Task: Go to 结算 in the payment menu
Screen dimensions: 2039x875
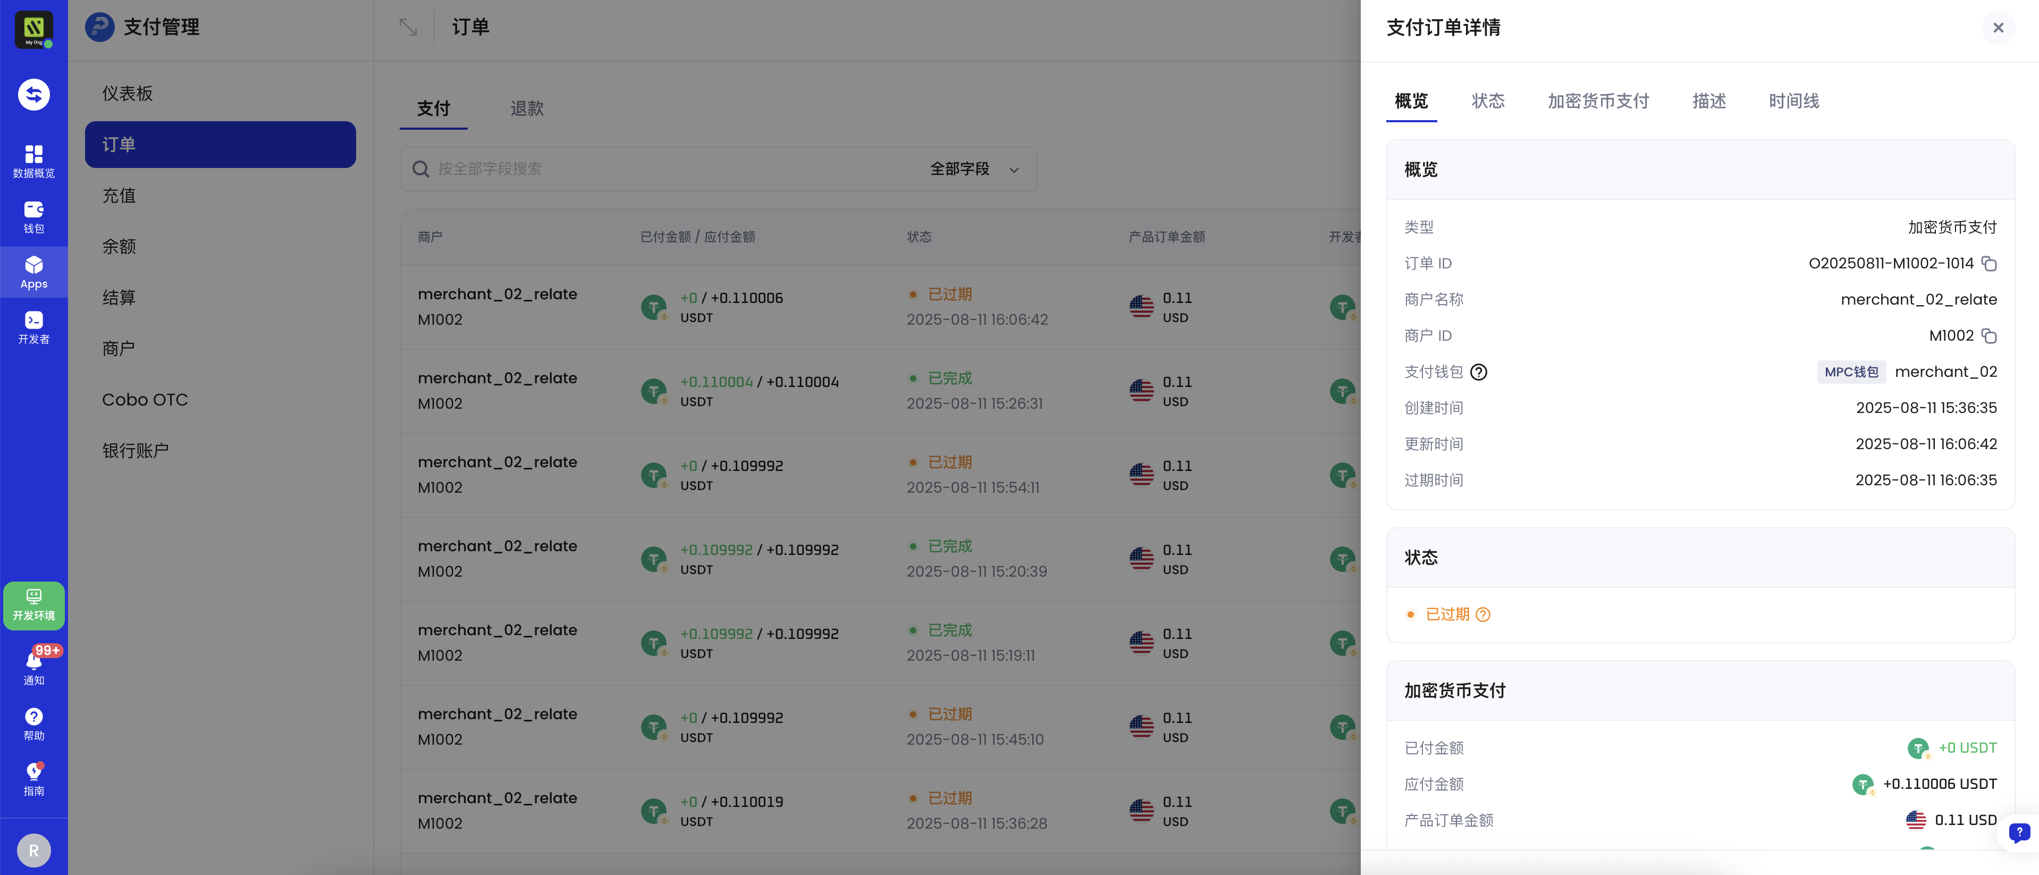Action: [x=119, y=298]
